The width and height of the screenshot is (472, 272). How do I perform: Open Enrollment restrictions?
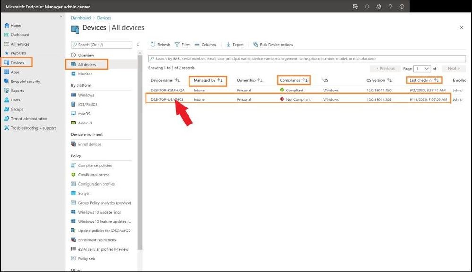(x=94, y=240)
